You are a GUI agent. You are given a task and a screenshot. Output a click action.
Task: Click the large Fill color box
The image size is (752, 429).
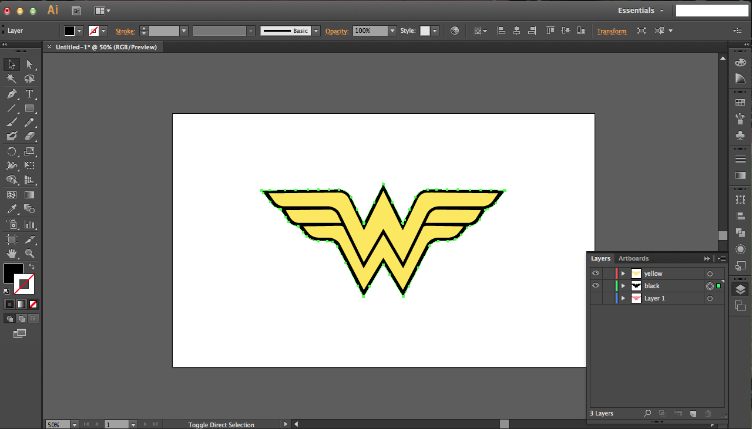click(13, 273)
